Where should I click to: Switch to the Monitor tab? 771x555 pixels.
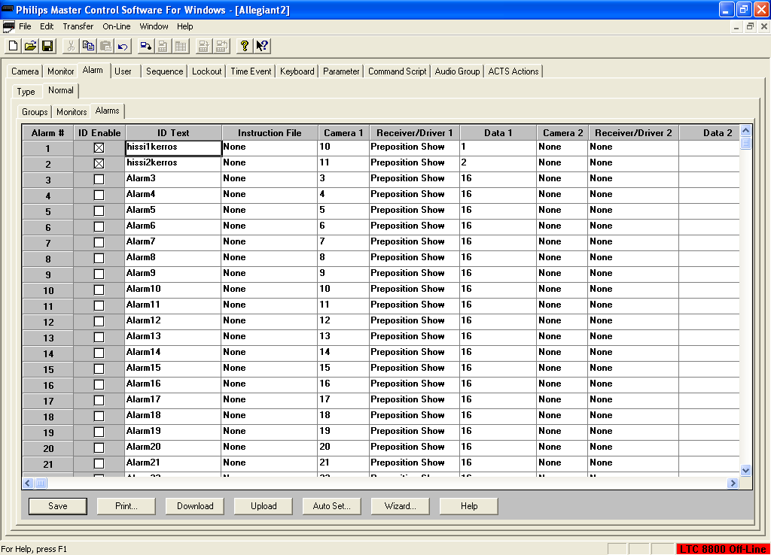click(x=61, y=71)
